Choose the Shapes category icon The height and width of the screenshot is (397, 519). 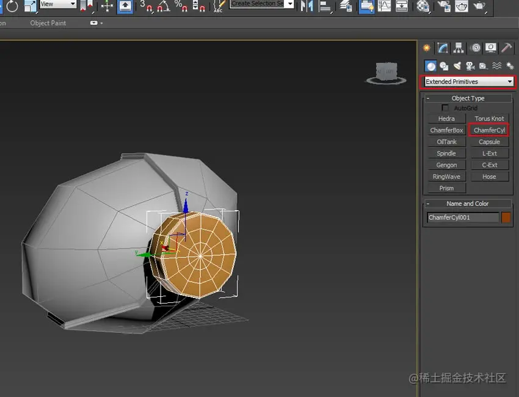(444, 66)
